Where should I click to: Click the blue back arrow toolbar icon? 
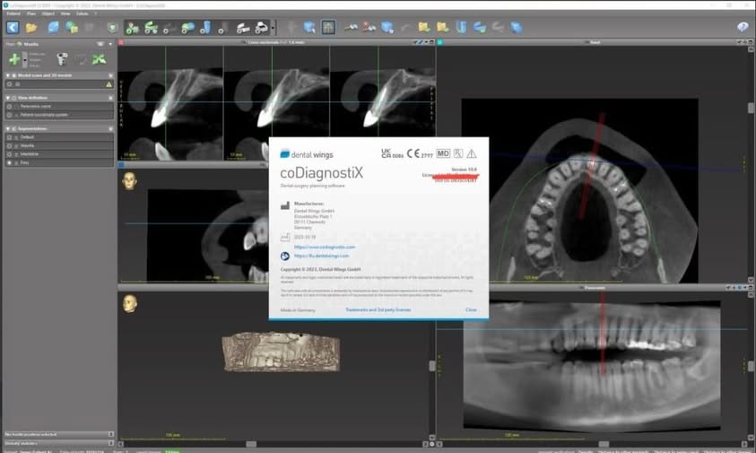pos(13,28)
